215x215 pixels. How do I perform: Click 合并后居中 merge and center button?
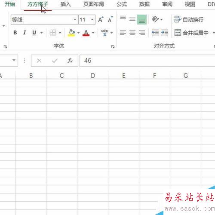coord(191,33)
